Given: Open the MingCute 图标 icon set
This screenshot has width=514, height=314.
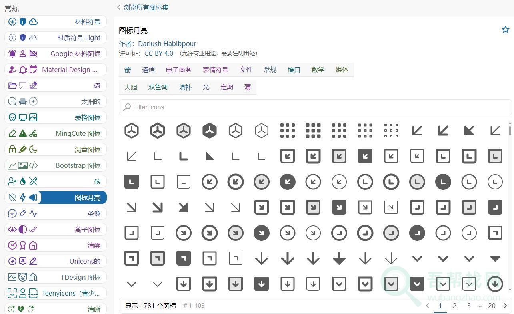Looking at the screenshot, I should click(x=56, y=133).
